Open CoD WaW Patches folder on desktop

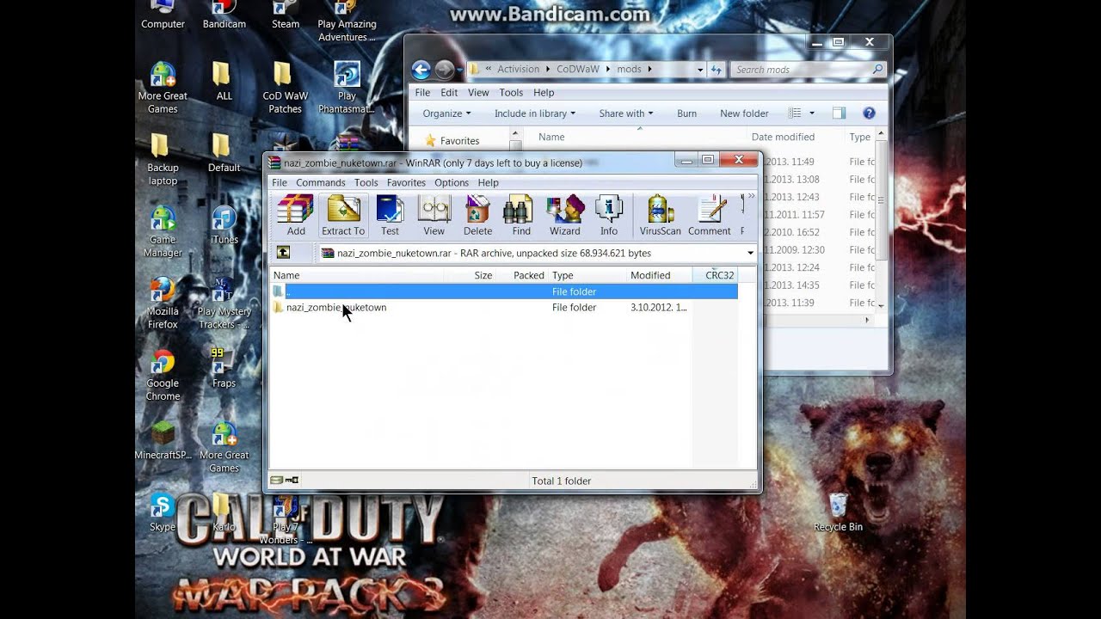pyautogui.click(x=285, y=88)
